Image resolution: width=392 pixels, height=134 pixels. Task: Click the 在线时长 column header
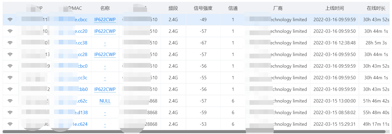click(x=376, y=8)
